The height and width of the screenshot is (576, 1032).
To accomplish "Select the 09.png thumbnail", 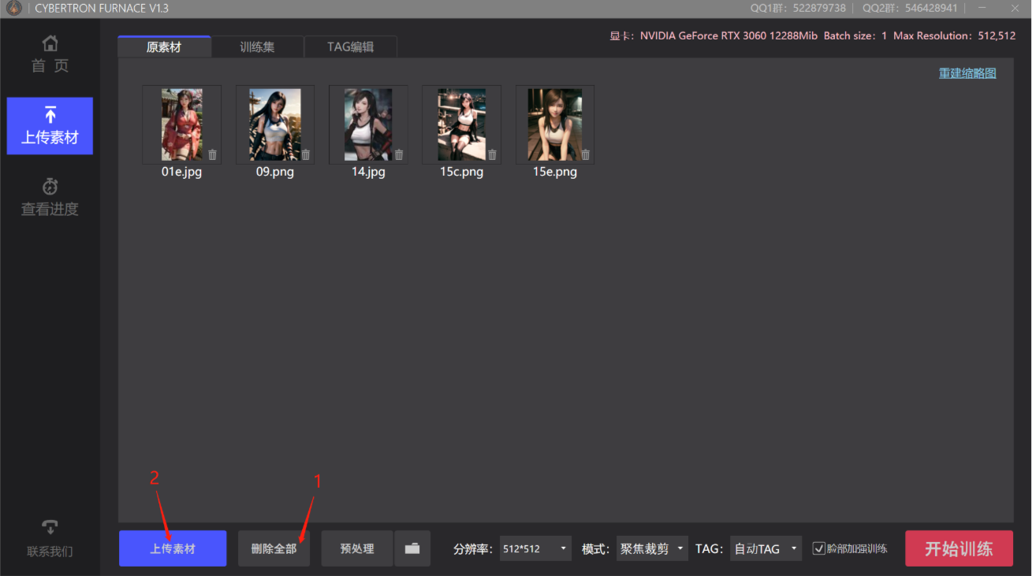I will tap(275, 124).
